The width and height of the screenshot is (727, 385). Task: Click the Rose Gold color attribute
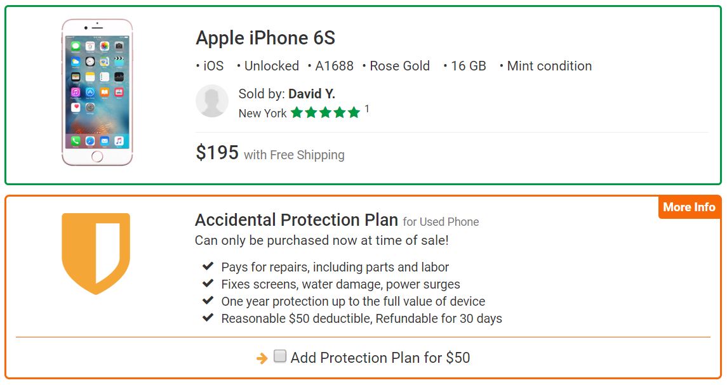[399, 66]
